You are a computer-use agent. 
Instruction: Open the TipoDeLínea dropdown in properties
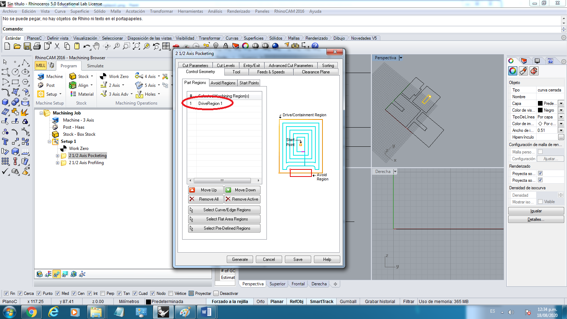[561, 117]
